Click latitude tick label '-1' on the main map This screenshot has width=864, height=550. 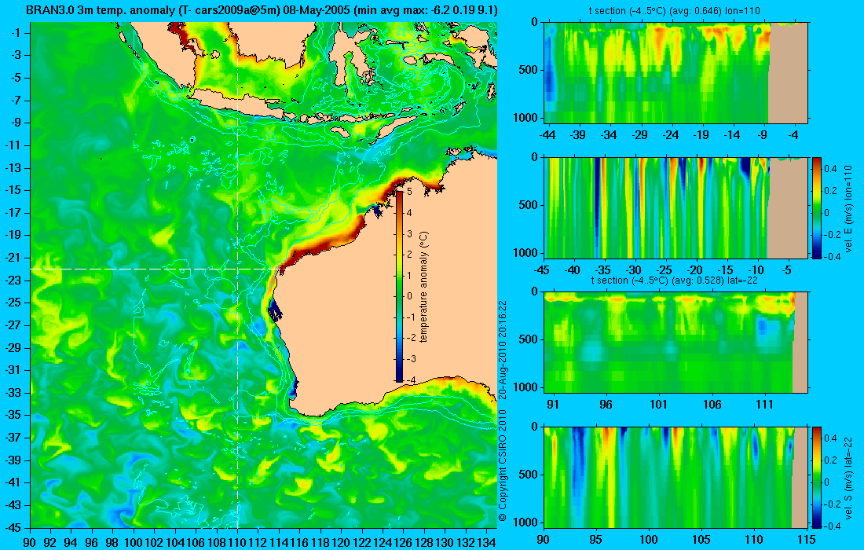(x=17, y=32)
